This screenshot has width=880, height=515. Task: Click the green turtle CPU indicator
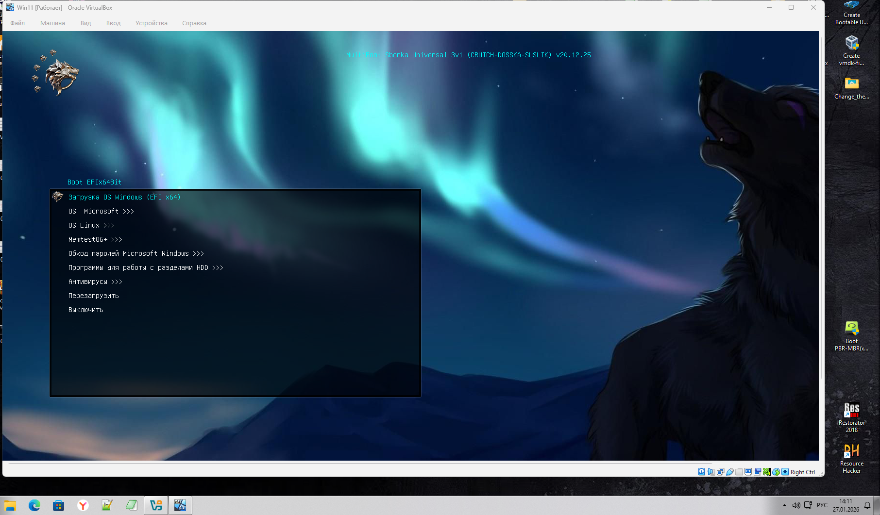click(767, 472)
